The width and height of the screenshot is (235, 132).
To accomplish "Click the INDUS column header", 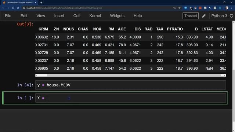I will [x=68, y=29].
